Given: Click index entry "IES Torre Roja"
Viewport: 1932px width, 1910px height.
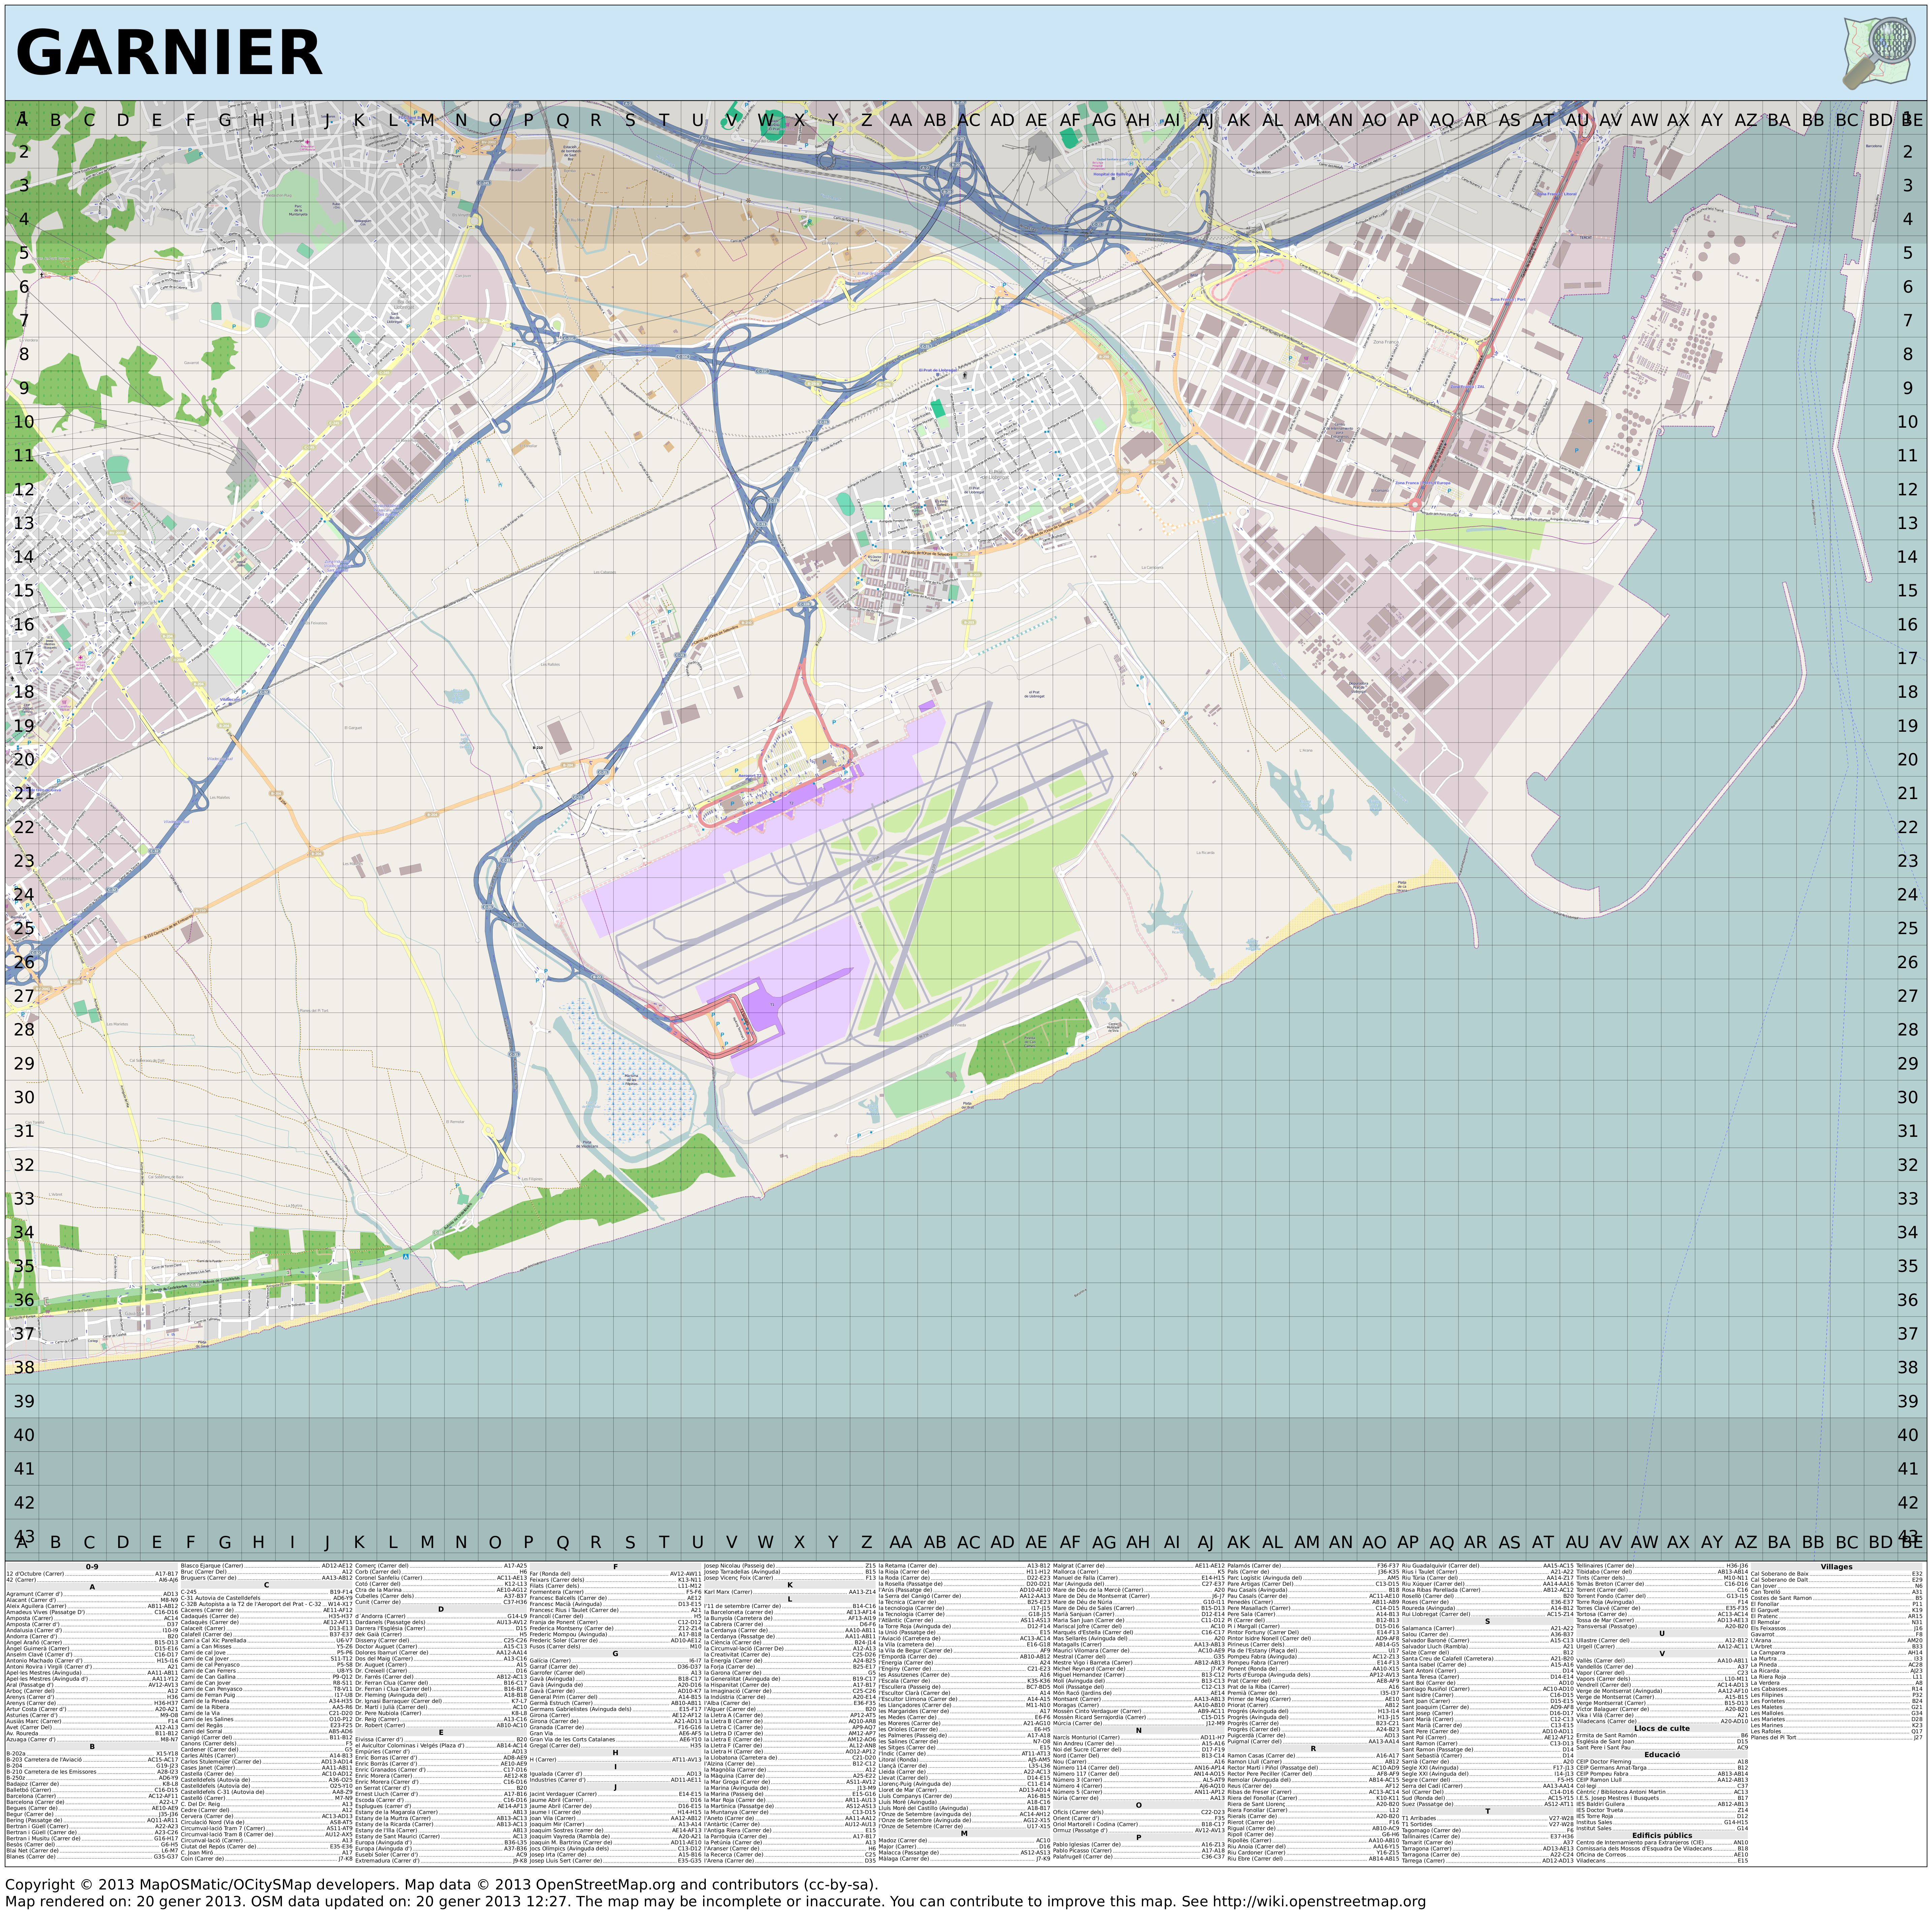Looking at the screenshot, I should click(1662, 1816).
